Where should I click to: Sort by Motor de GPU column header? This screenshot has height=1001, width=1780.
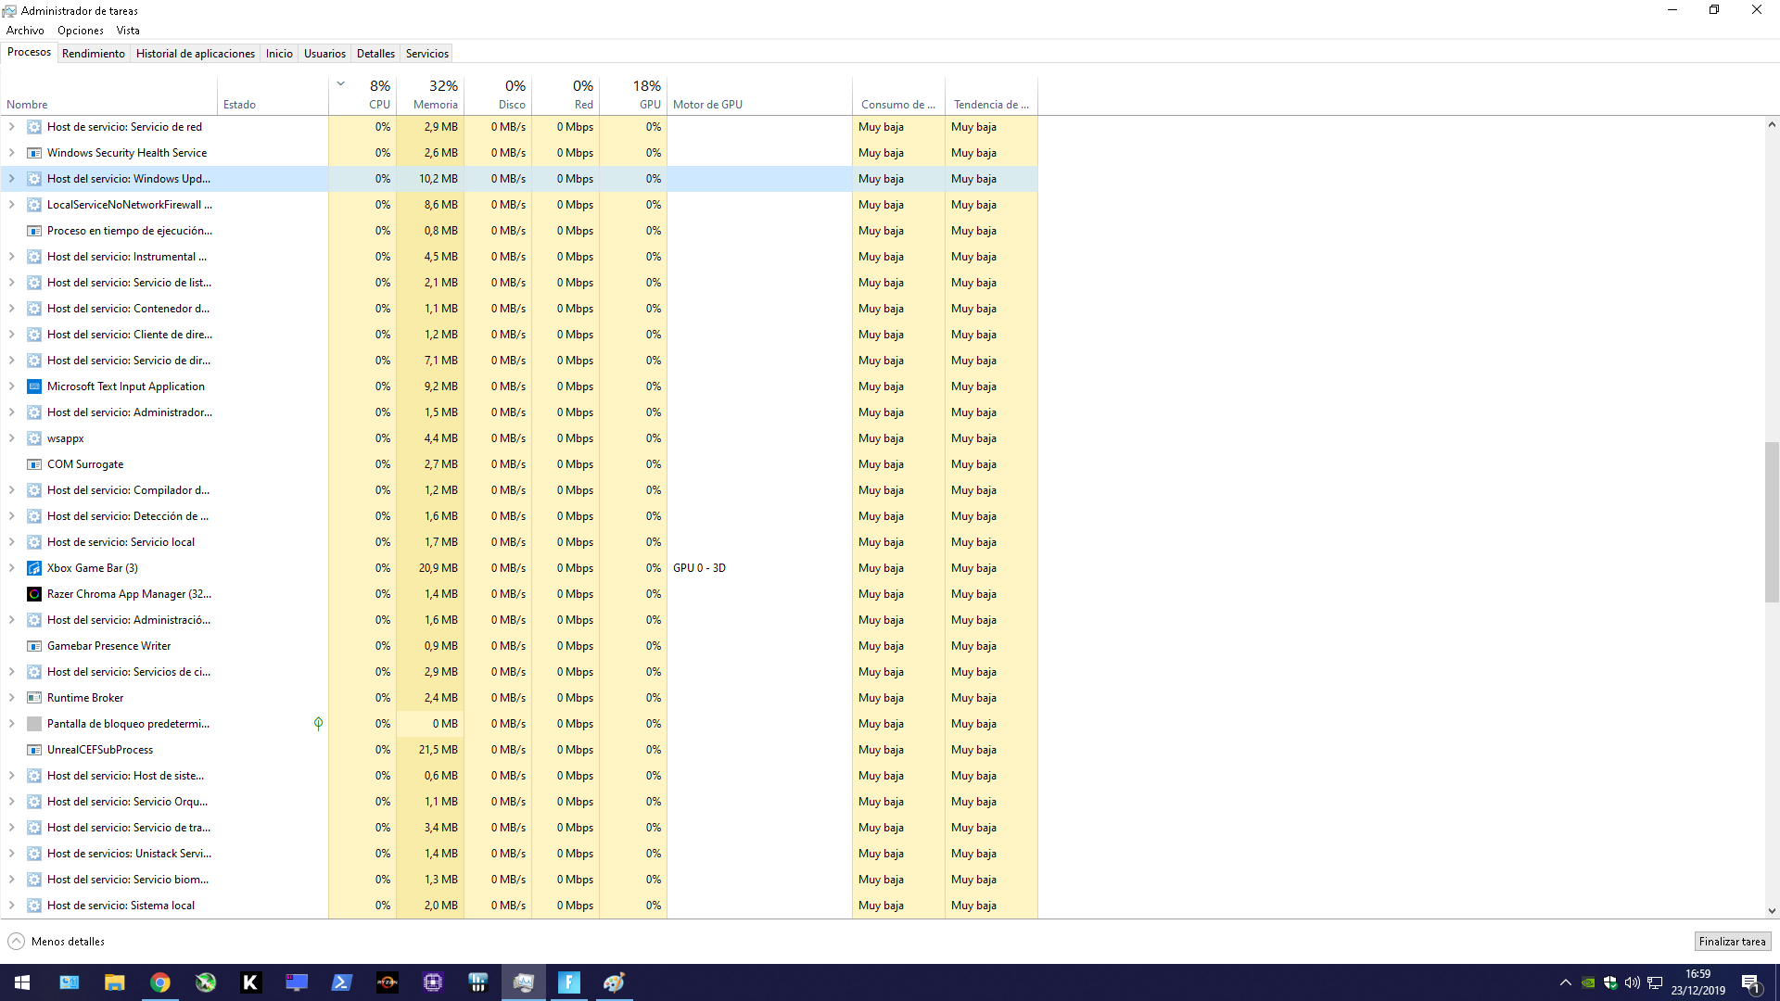759,95
